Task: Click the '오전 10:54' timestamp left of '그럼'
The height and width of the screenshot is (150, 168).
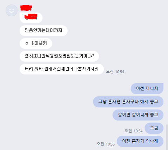Action: pos(133,131)
